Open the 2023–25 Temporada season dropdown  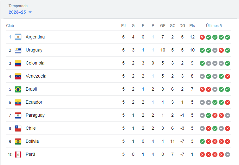tap(20, 12)
